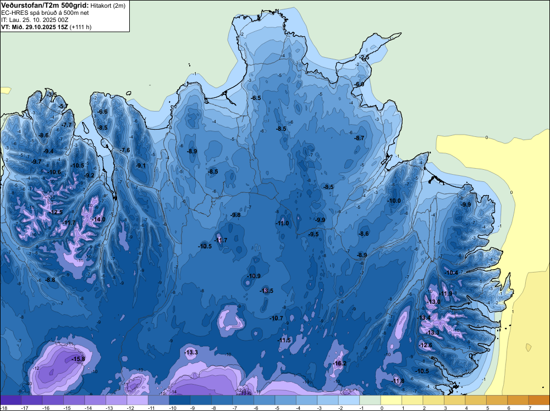Image resolution: width=550 pixels, height=411 pixels.
Task: Click the legend swatch between -7 and -6
Action: click(244, 400)
